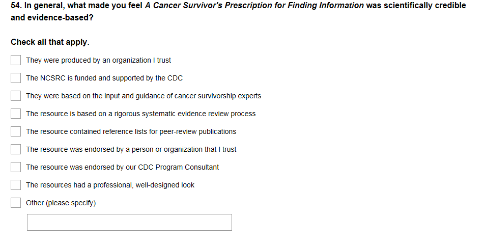Click the Other specify text input field
The width and height of the screenshot is (485, 245).
click(129, 222)
